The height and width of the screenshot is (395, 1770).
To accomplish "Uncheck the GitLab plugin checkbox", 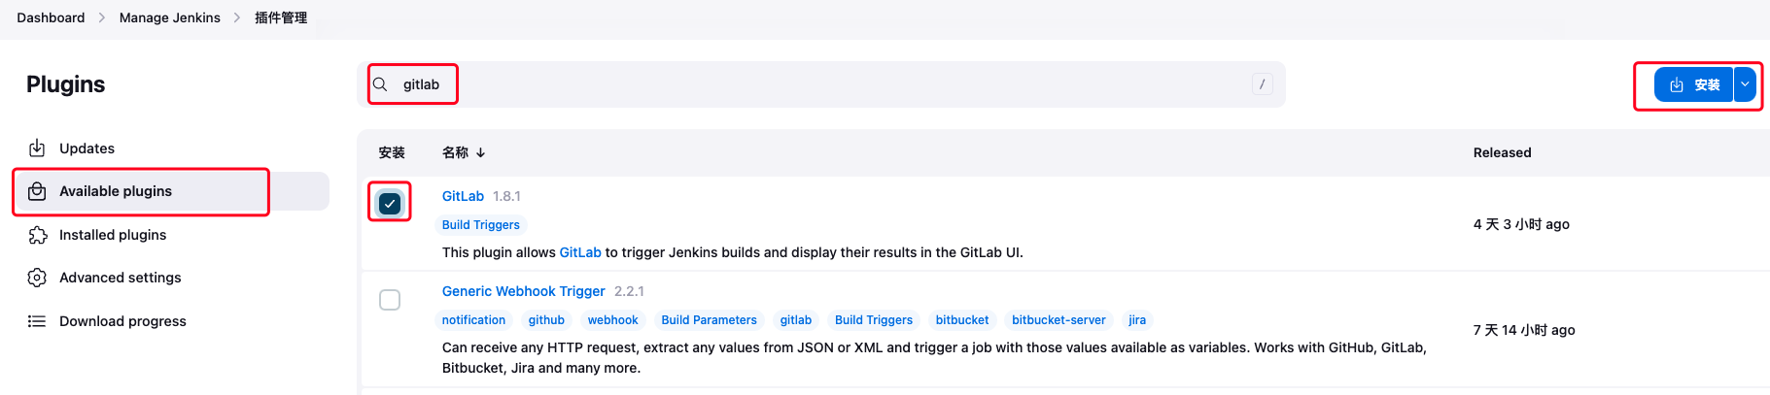I will point(390,204).
